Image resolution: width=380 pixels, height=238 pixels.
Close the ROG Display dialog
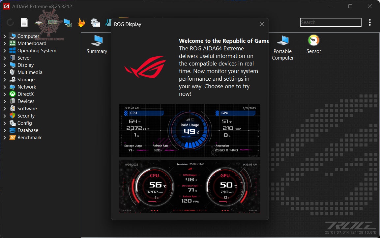[261, 24]
